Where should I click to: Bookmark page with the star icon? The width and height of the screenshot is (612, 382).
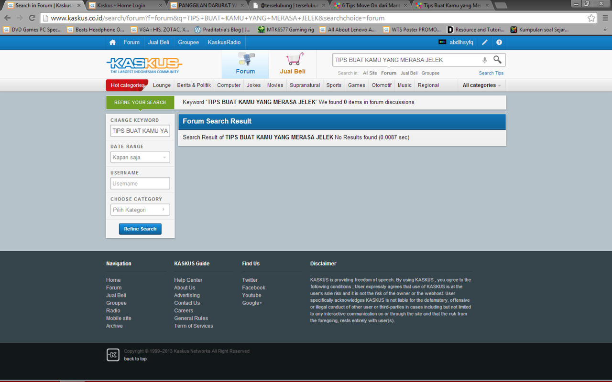coord(591,18)
